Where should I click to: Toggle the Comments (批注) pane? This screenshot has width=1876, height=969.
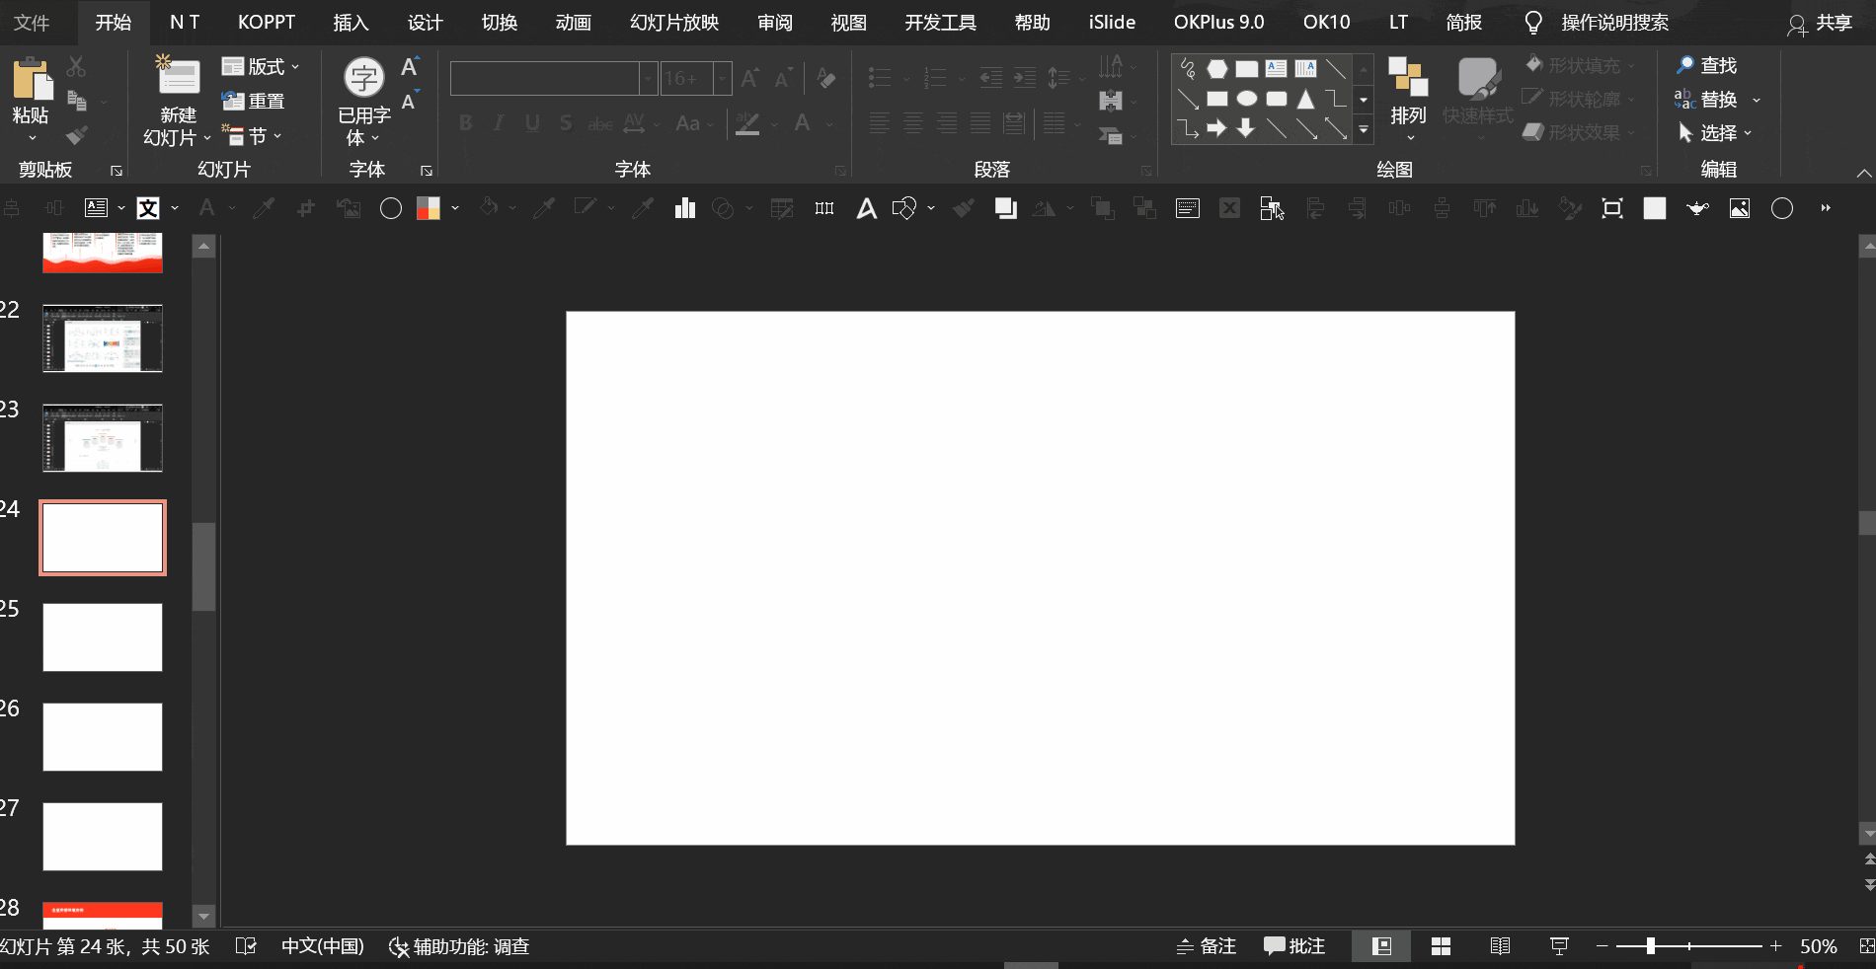pyautogui.click(x=1294, y=946)
